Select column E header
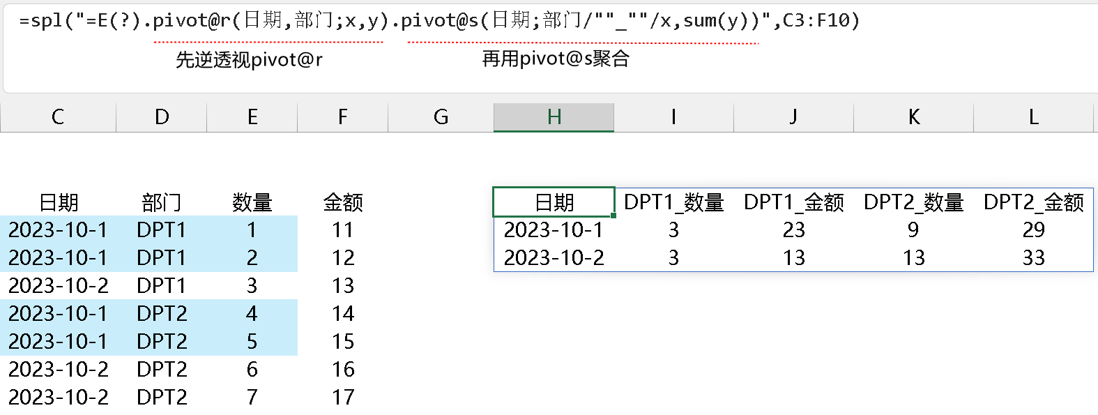Image resolution: width=1098 pixels, height=415 pixels. pos(252,117)
